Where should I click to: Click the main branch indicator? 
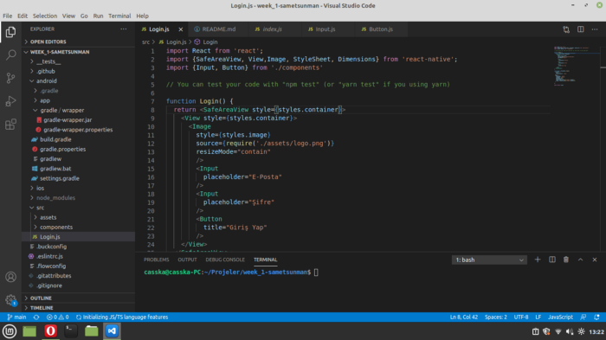point(16,318)
